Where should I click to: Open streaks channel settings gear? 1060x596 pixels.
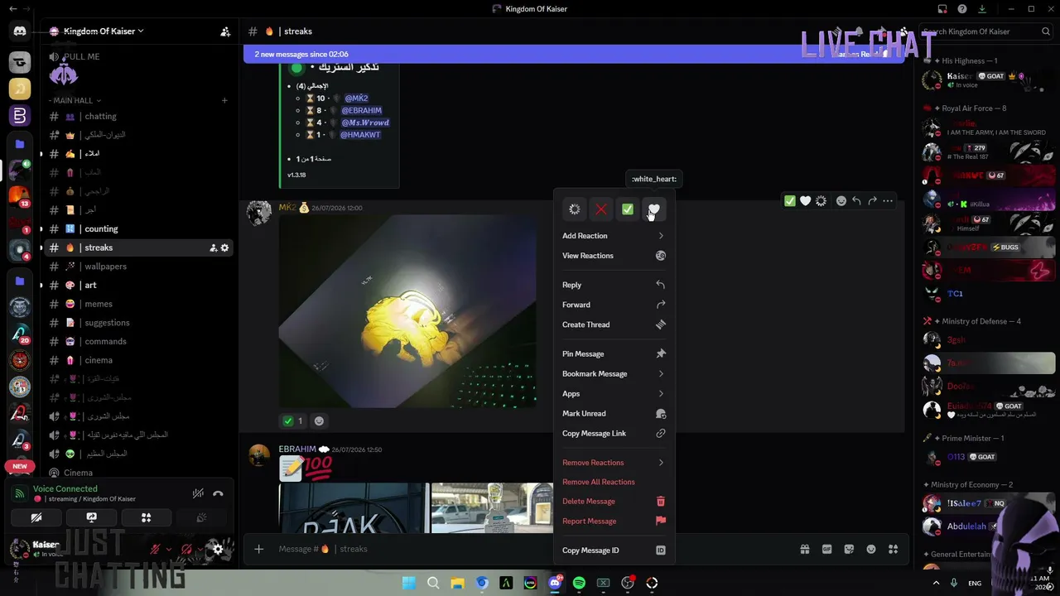click(x=224, y=248)
